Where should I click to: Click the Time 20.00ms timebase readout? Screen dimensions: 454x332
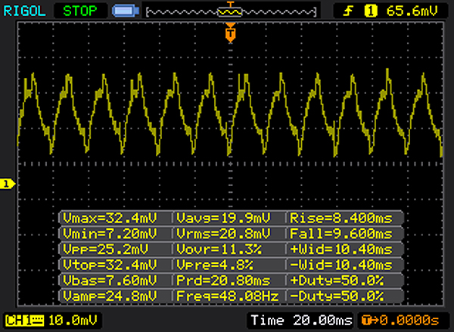coord(301,321)
